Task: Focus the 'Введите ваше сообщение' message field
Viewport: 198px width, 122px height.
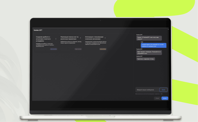Action: pos(147,90)
